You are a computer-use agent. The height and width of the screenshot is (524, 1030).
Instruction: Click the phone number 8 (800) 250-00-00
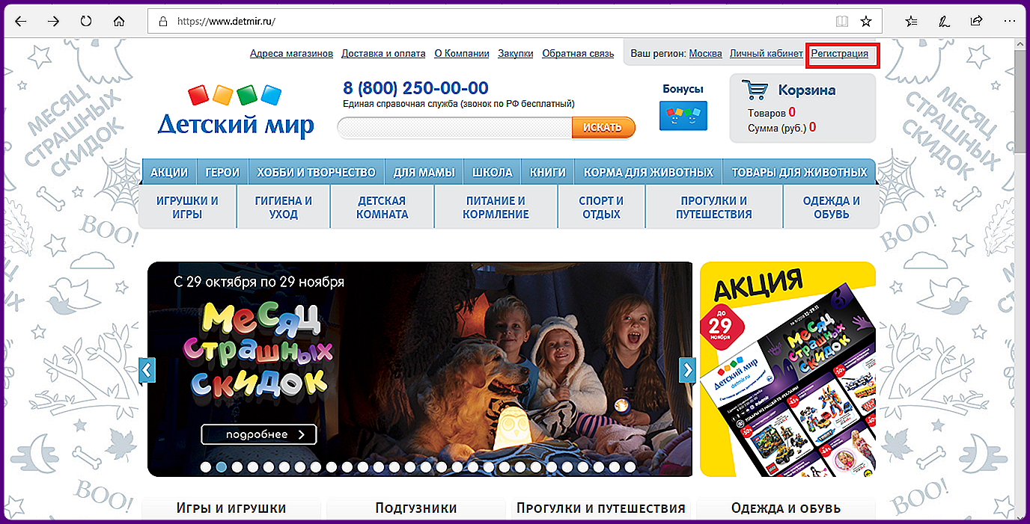(x=416, y=88)
